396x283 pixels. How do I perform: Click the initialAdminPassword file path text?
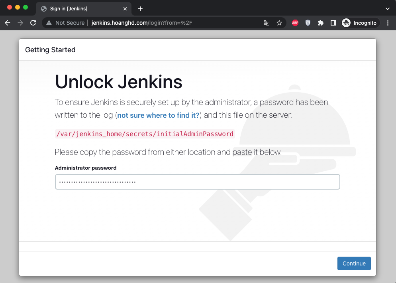[x=145, y=134]
